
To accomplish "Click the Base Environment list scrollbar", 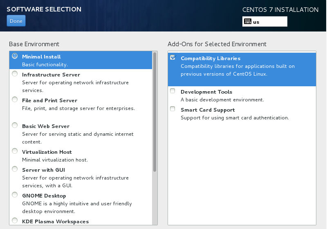I will coord(155,111).
